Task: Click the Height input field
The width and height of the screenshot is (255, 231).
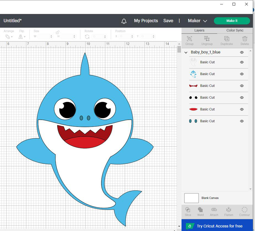Action: point(67,36)
